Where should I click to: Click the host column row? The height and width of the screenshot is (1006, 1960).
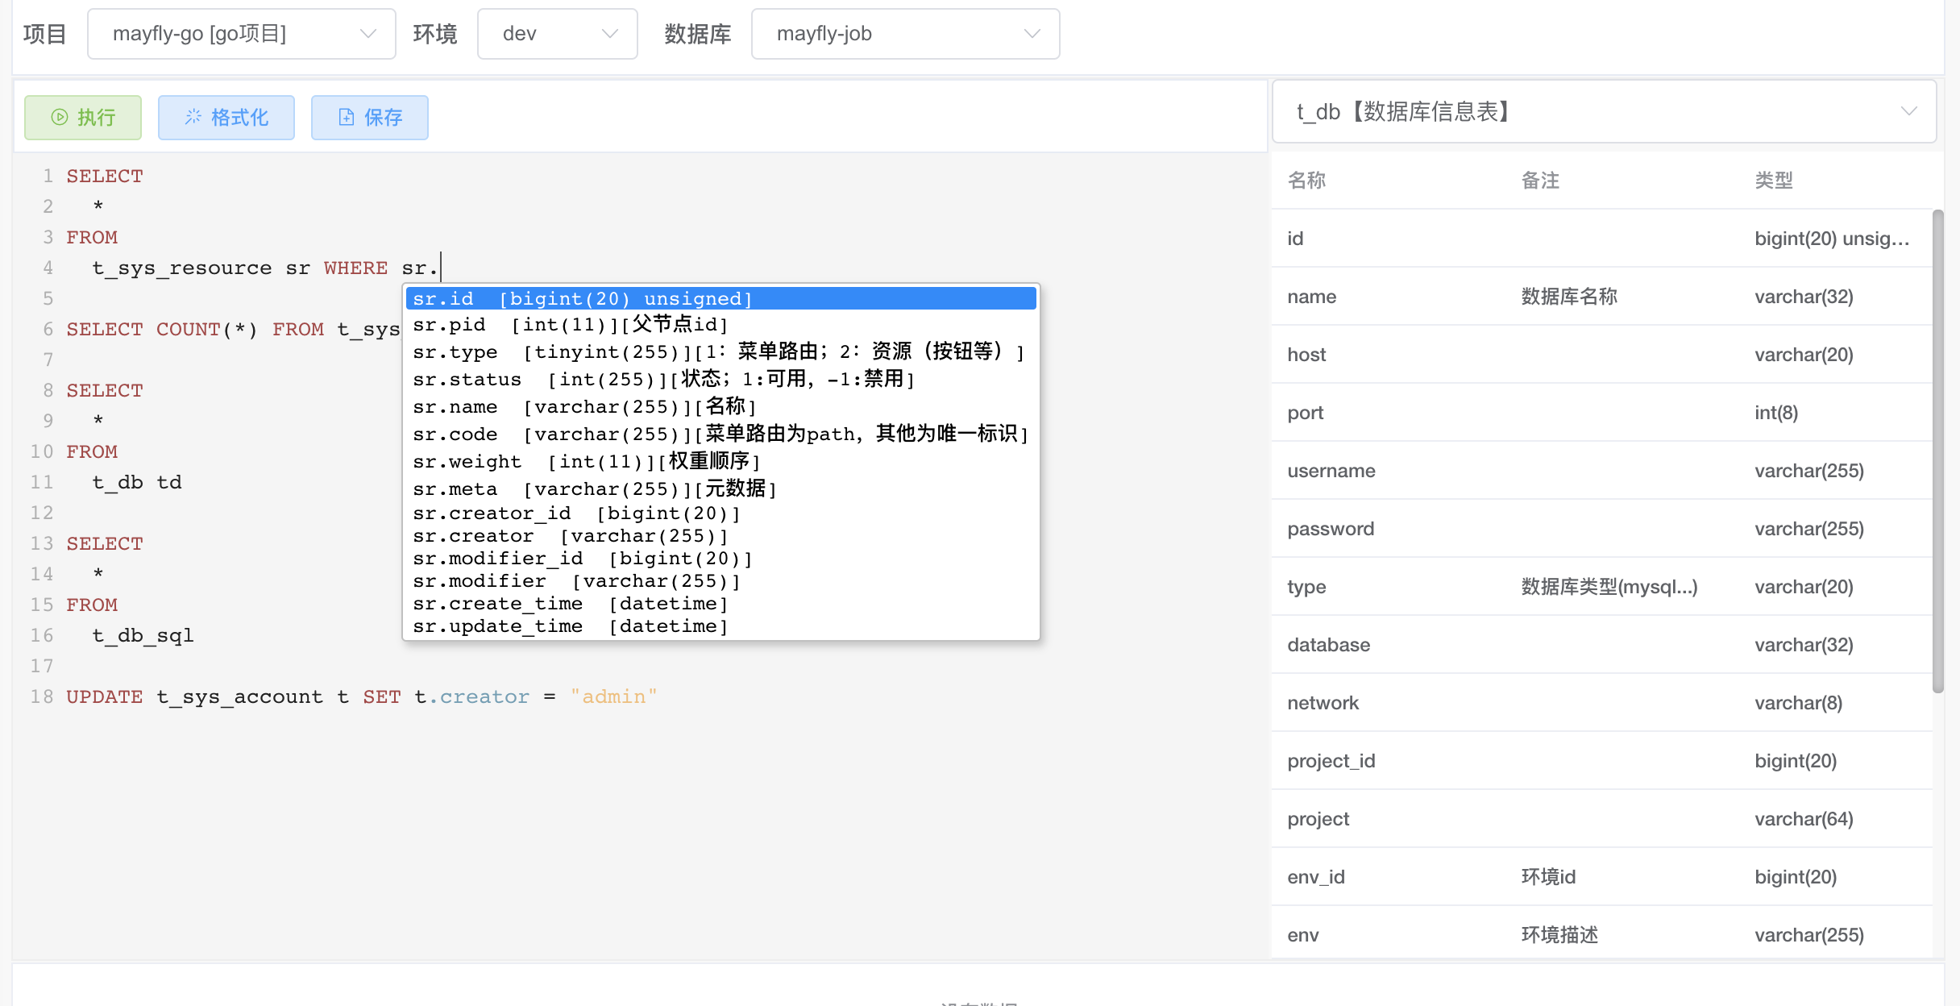coord(1602,355)
